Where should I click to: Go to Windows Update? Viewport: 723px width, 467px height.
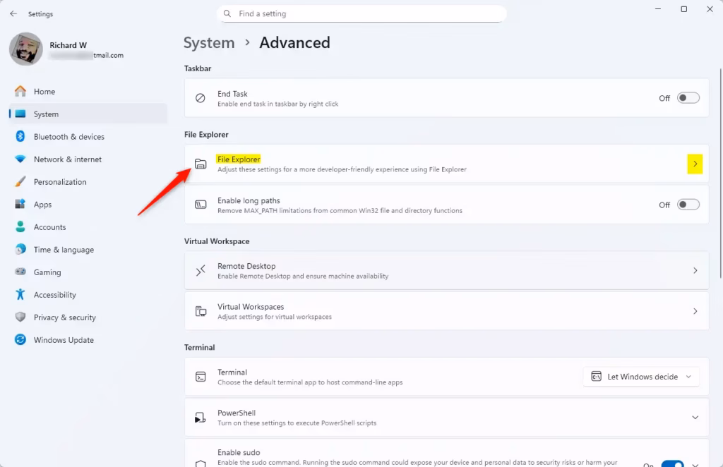coord(88,339)
